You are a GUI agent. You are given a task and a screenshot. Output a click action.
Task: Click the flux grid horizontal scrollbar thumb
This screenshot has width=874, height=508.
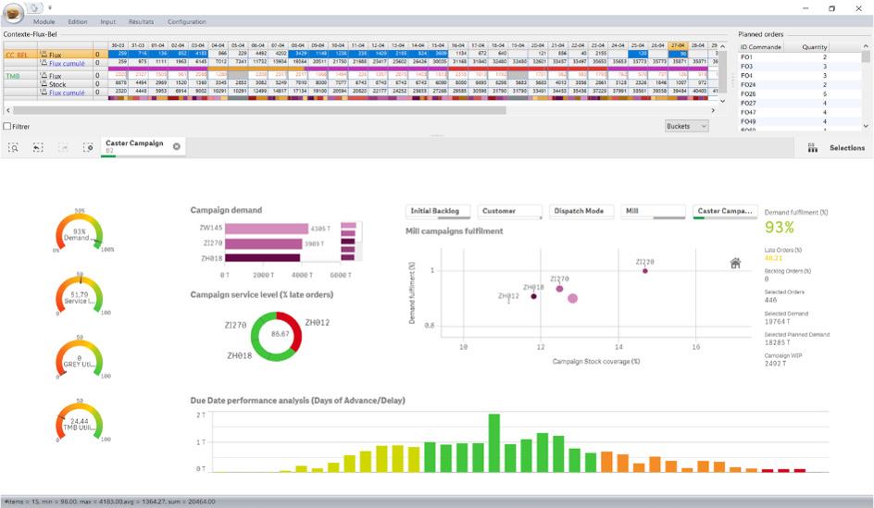259,110
